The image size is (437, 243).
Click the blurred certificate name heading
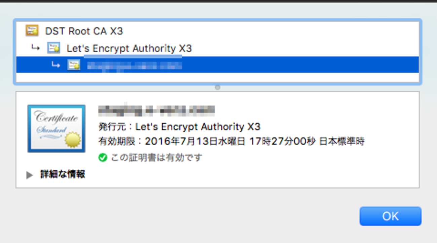[157, 110]
